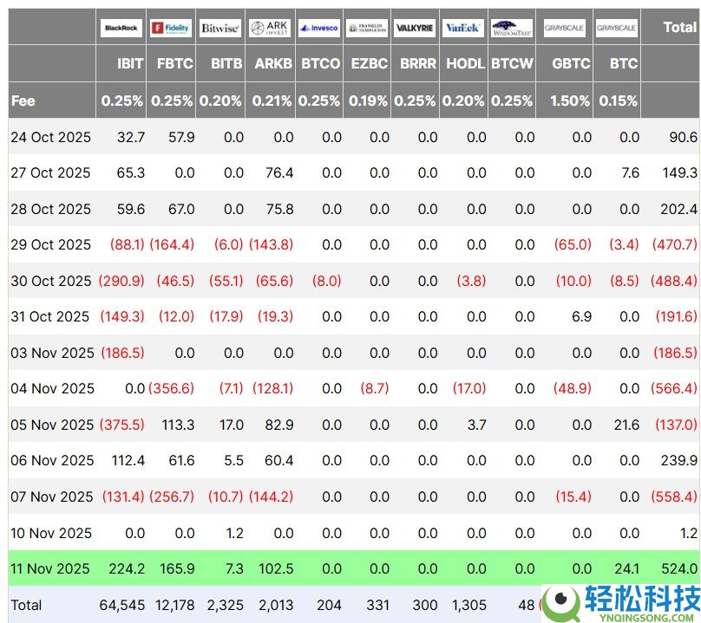Click the 2,325 BITB total value
Screen dimensions: 701x623
pos(226,605)
